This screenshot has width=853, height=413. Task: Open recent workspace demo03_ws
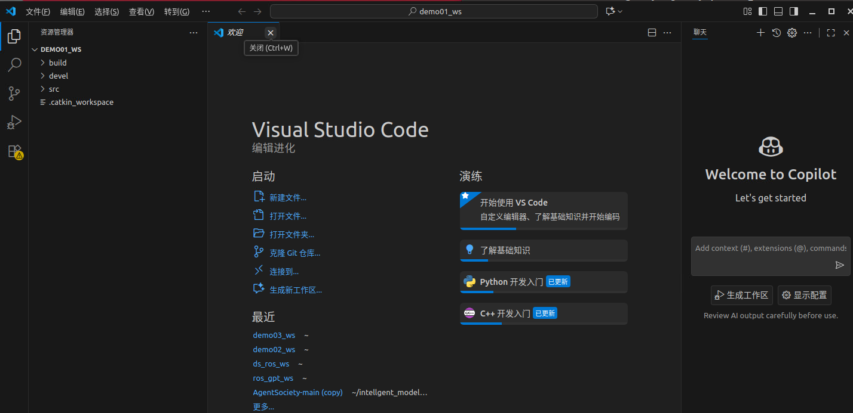coord(274,335)
